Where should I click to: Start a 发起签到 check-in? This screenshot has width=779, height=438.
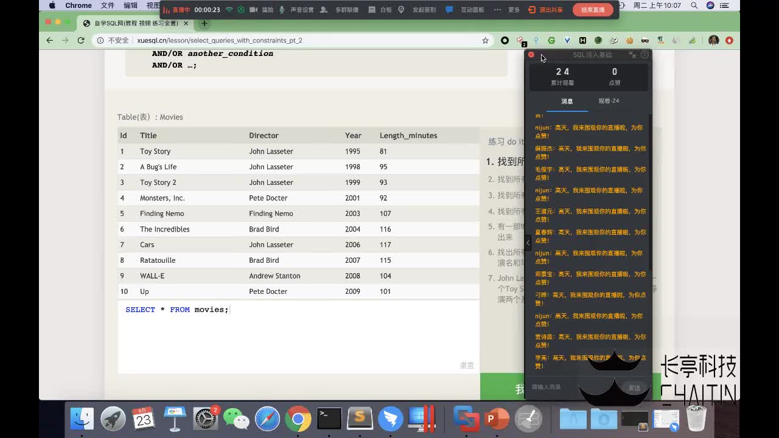[417, 10]
